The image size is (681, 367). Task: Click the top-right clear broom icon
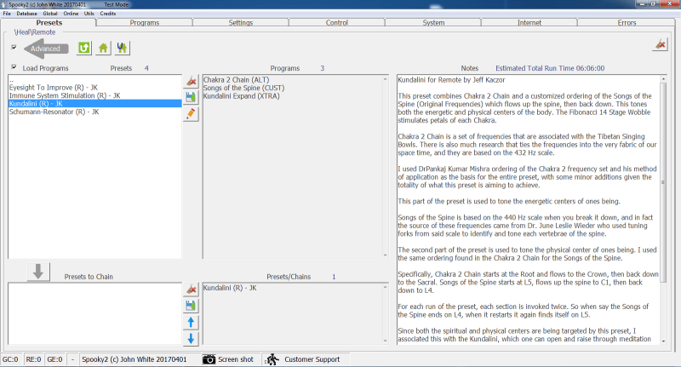click(x=660, y=45)
